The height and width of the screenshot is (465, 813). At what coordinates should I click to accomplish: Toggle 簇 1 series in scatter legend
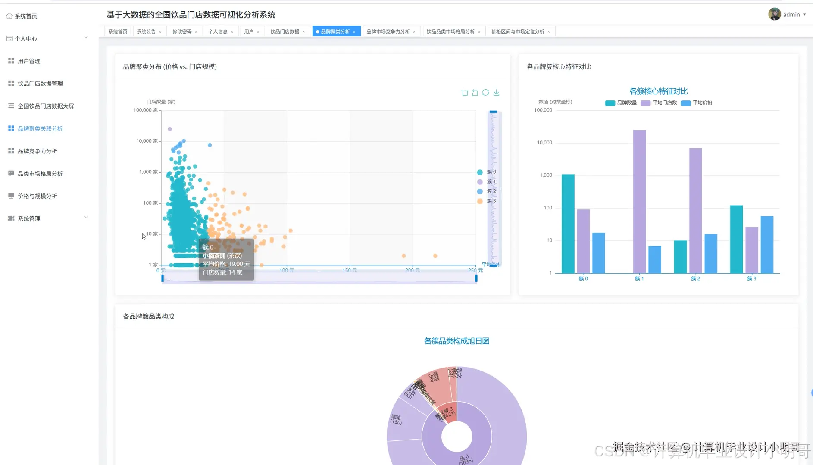(x=487, y=181)
